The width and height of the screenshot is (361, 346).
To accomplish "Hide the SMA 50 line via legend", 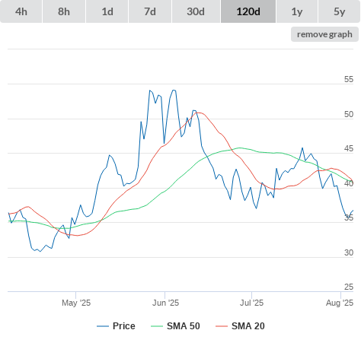I will click(x=175, y=326).
